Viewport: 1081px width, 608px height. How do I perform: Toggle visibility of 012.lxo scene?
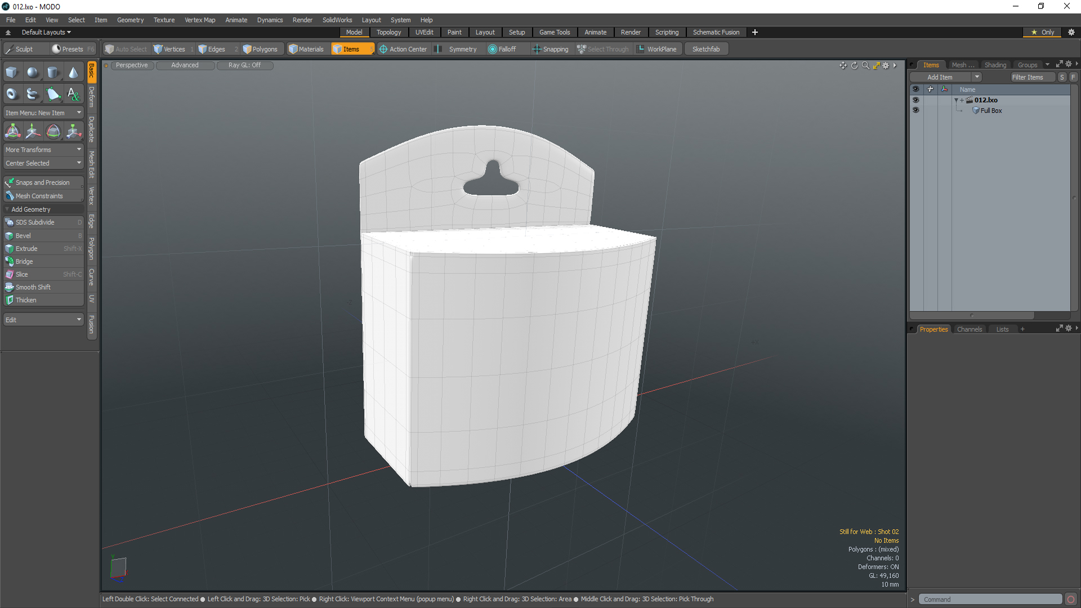(x=915, y=100)
